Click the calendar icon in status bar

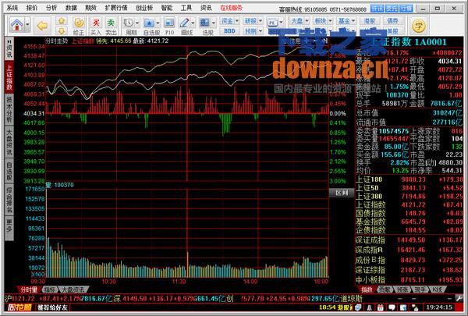(x=381, y=307)
